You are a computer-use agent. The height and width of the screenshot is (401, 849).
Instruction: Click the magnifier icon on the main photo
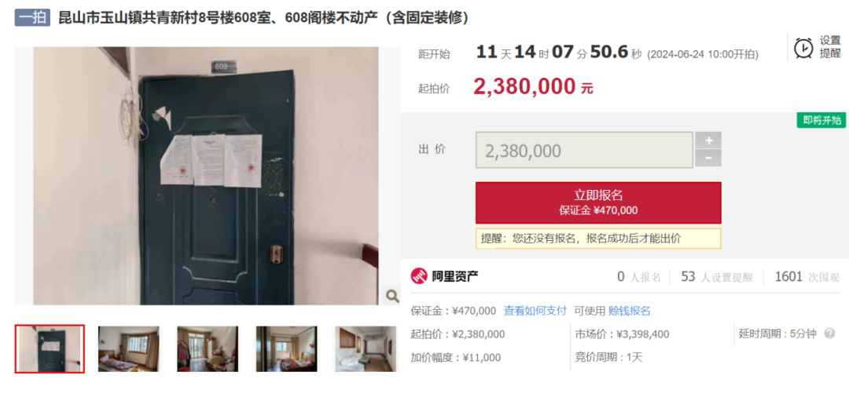tap(391, 296)
